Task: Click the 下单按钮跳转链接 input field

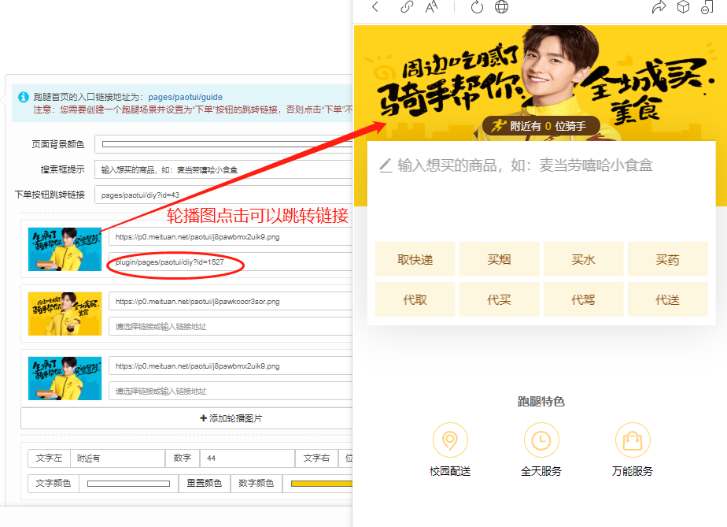Action: [223, 195]
